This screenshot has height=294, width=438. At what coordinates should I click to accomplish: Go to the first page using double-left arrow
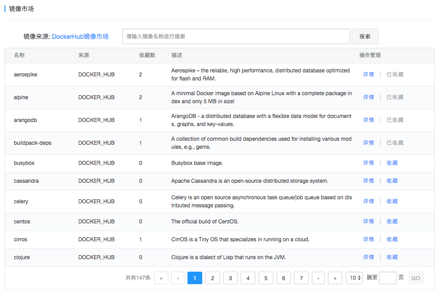pyautogui.click(x=161, y=278)
